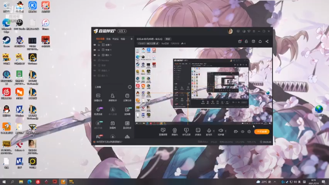Open File Explorer from taskbar
This screenshot has width=329, height=185.
pos(21,182)
